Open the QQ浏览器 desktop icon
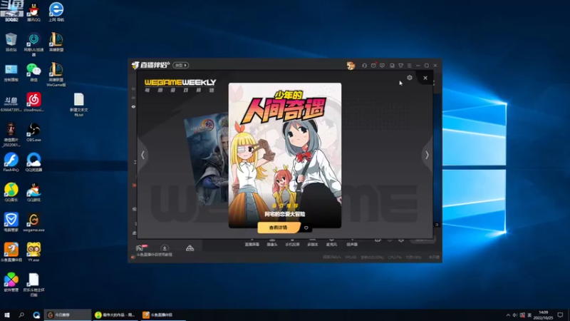Viewport: 570px width, 321px height. click(33, 163)
